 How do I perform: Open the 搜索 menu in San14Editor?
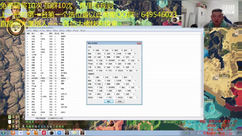pyautogui.click(x=49, y=31)
